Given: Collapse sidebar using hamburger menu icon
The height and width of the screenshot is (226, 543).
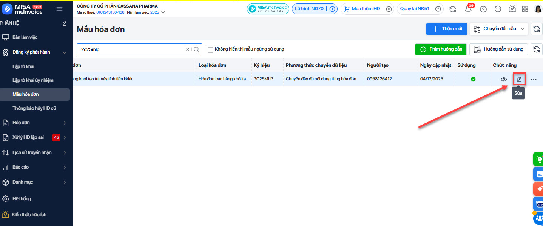Looking at the screenshot, I should pyautogui.click(x=59, y=9).
